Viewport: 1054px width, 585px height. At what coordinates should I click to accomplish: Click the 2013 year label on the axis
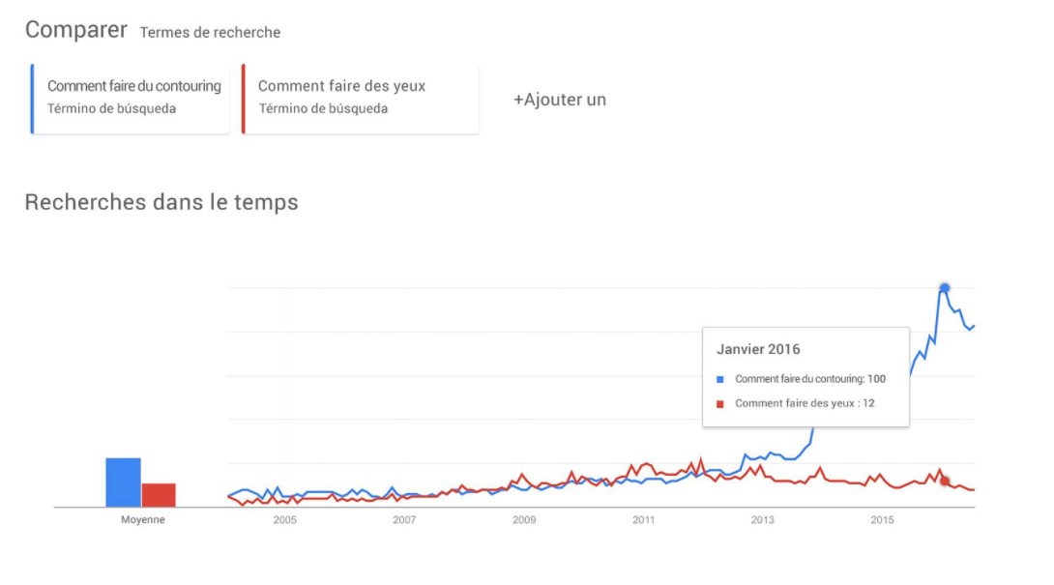762,520
